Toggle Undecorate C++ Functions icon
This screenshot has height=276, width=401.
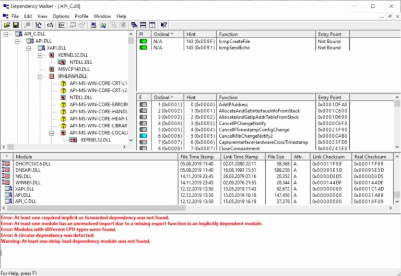pos(62,25)
